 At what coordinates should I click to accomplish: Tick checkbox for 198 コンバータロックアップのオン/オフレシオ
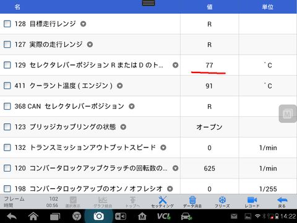[7, 188]
